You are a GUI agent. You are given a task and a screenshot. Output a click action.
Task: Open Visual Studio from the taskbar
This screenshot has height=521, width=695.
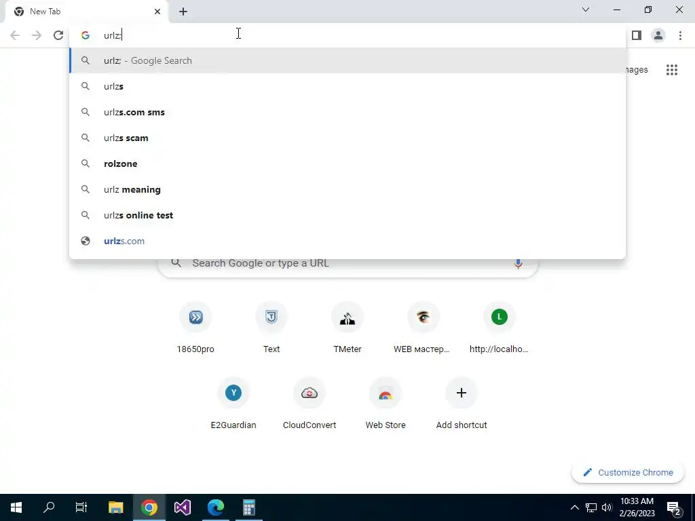click(x=183, y=507)
